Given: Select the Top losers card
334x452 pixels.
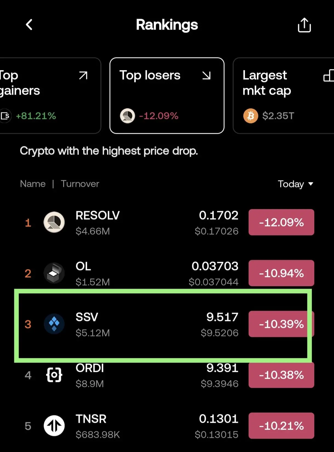Looking at the screenshot, I should point(167,95).
